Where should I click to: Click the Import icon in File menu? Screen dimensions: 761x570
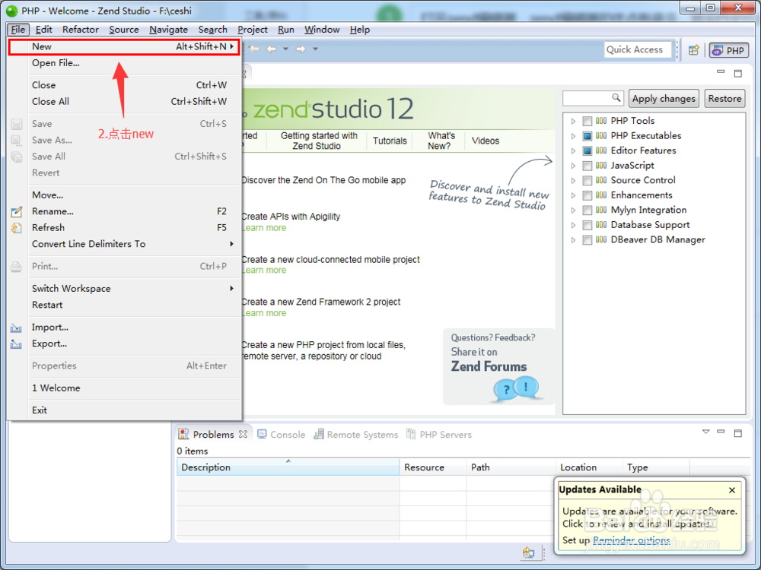pyautogui.click(x=16, y=328)
